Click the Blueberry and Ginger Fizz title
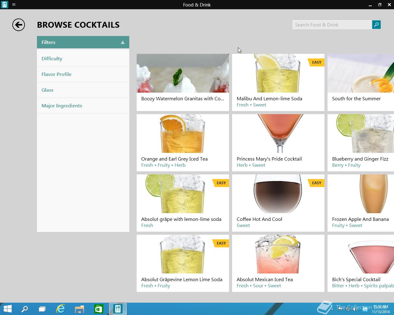The height and width of the screenshot is (315, 394). pos(360,159)
